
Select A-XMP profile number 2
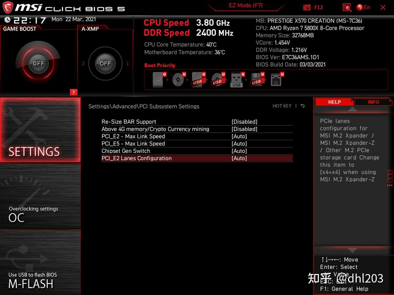pos(83,64)
